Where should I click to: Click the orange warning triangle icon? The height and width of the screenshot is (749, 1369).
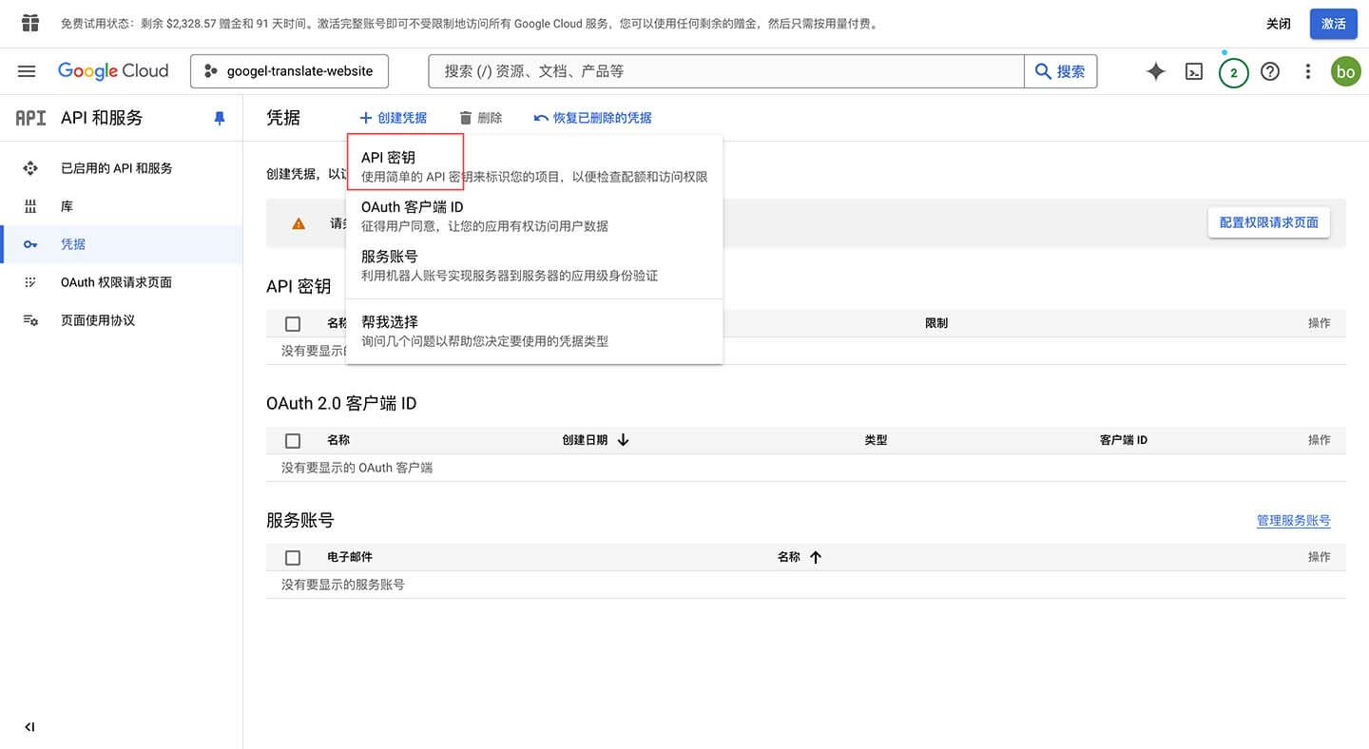[299, 223]
